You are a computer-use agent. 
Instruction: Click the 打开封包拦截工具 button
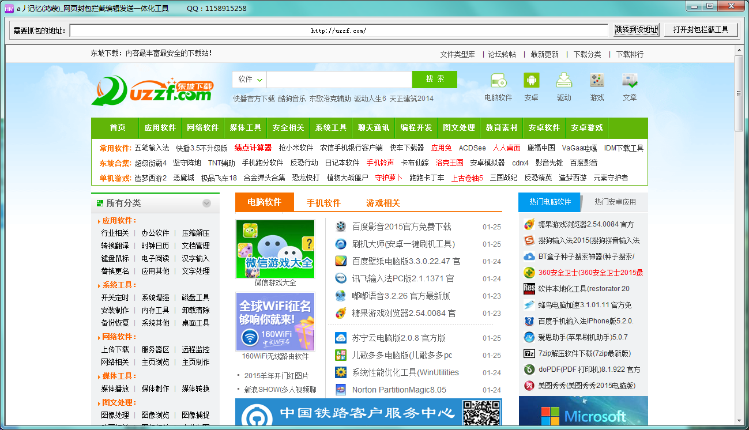tap(701, 30)
